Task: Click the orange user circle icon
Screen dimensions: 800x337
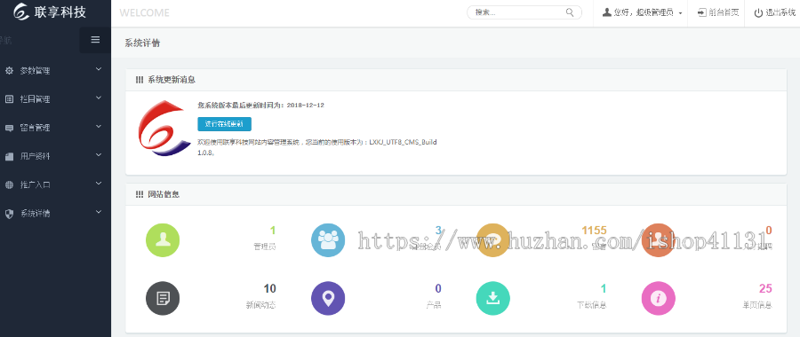Action: (658, 239)
